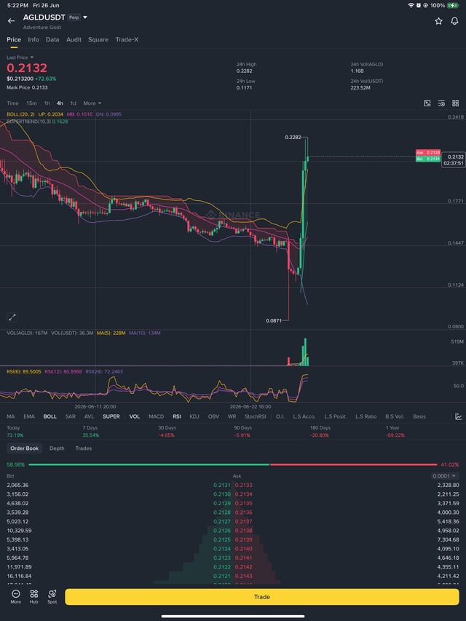466x621 pixels.
Task: Select the Order Book tab
Action: [x=25, y=448]
